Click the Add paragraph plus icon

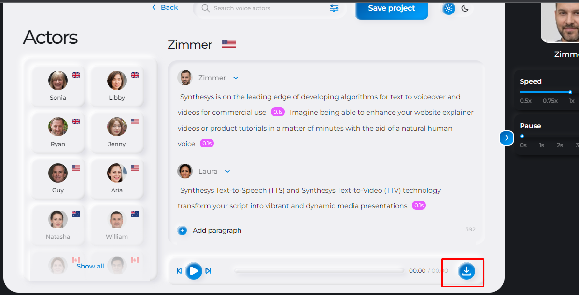[x=182, y=230]
